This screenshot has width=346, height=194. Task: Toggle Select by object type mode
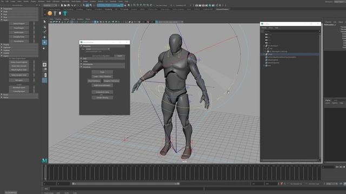click(x=88, y=5)
